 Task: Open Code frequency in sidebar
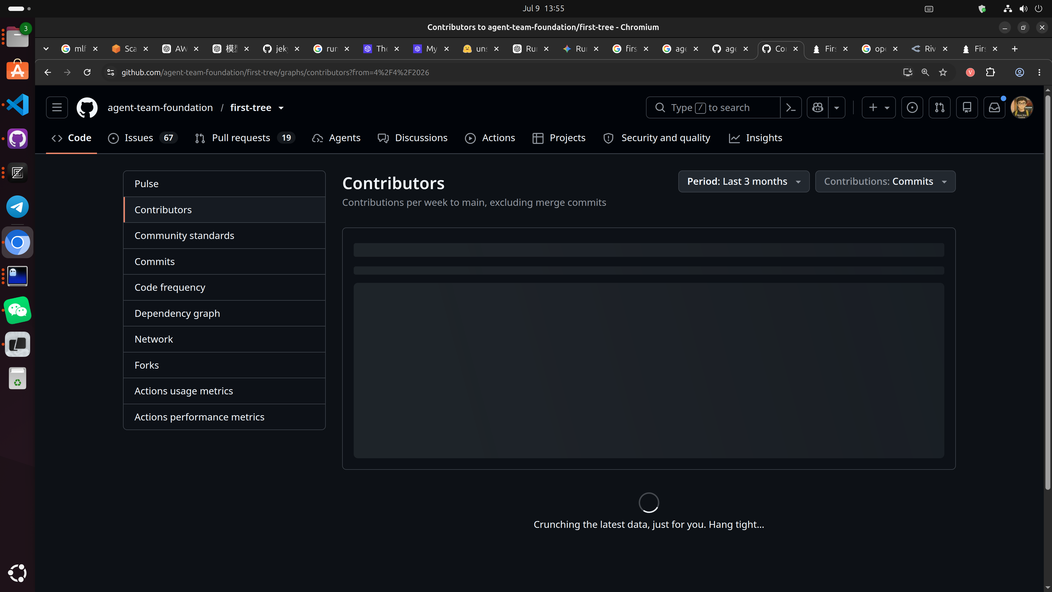[x=224, y=287]
